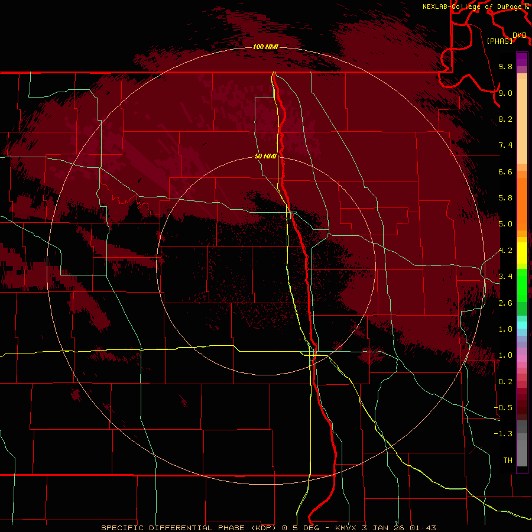Select the 7.4 scale value
The width and height of the screenshot is (532, 532).
[x=505, y=145]
